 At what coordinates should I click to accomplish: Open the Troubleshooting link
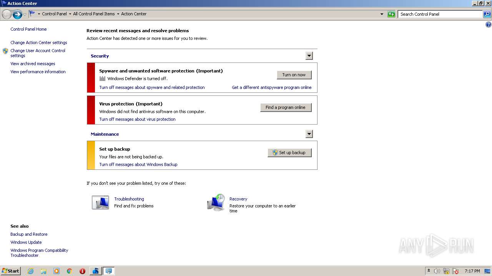coord(129,199)
